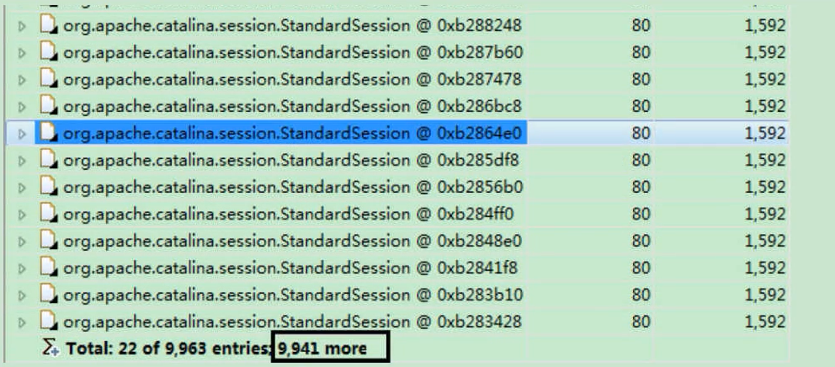Expand the StandardSession @ 0xb284ff0 tree node

click(x=22, y=214)
